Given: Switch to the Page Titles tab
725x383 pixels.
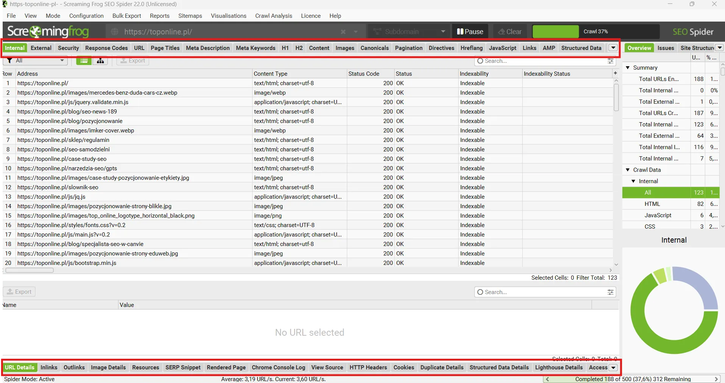Looking at the screenshot, I should [165, 48].
